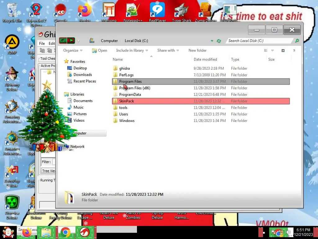318x239 pixels.
Task: Select the Videos library
Action: (79, 120)
